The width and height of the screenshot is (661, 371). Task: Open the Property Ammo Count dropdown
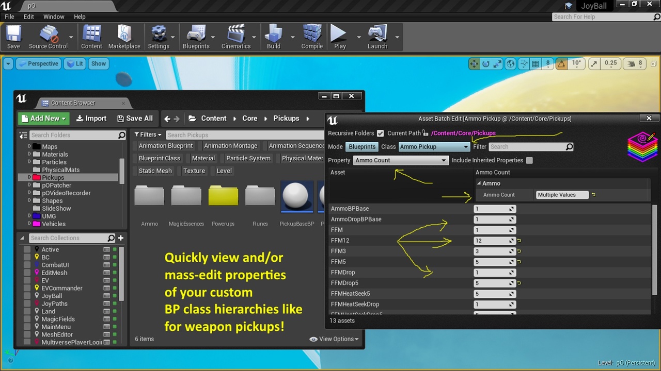[x=400, y=160]
